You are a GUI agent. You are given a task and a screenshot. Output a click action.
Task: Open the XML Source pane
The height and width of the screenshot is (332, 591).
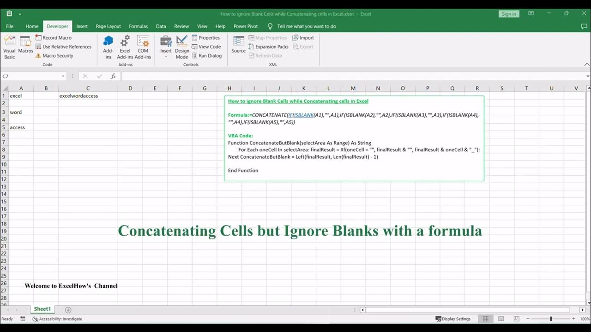coord(238,45)
